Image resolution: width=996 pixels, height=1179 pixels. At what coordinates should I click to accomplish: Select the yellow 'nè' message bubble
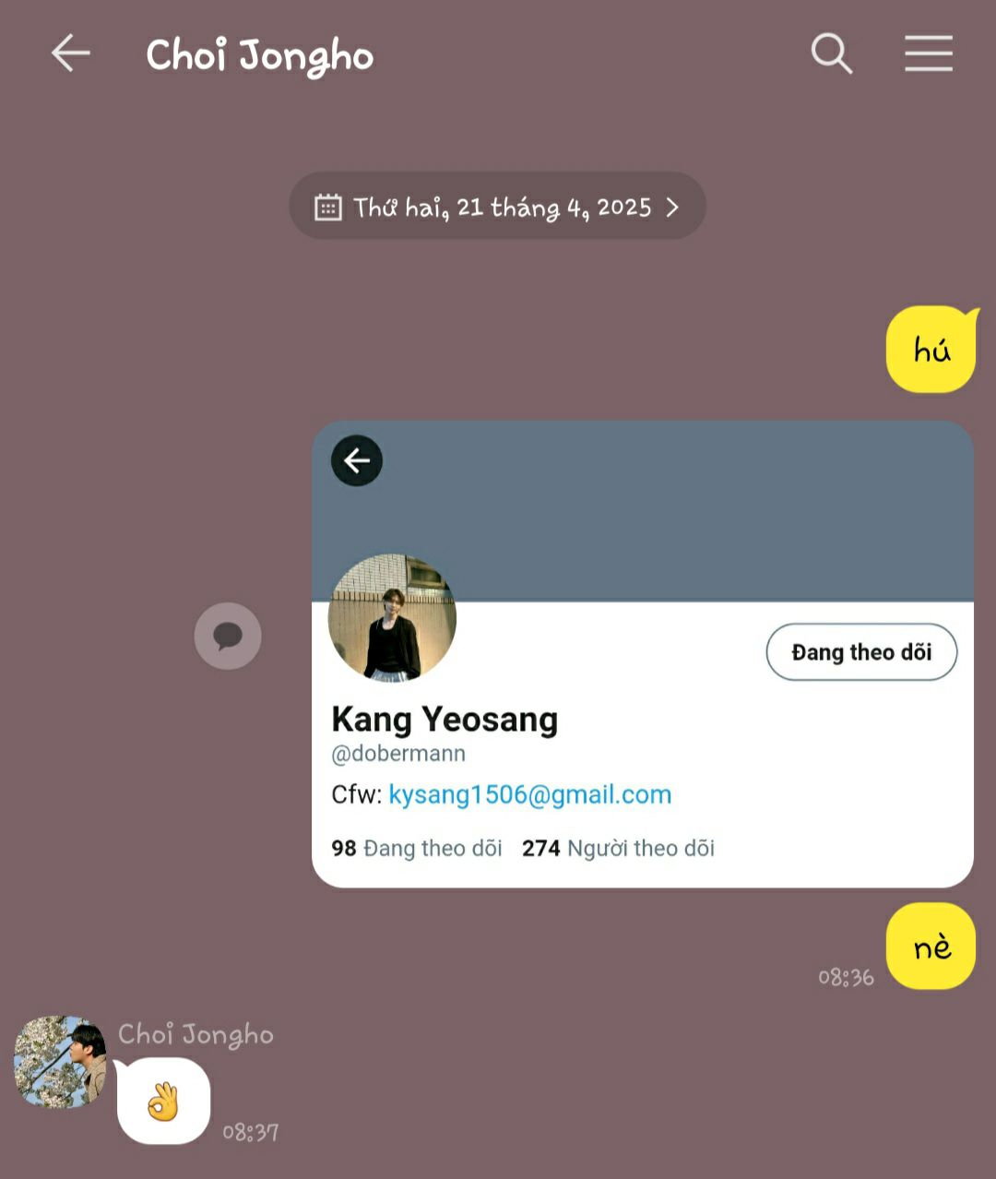pos(931,947)
